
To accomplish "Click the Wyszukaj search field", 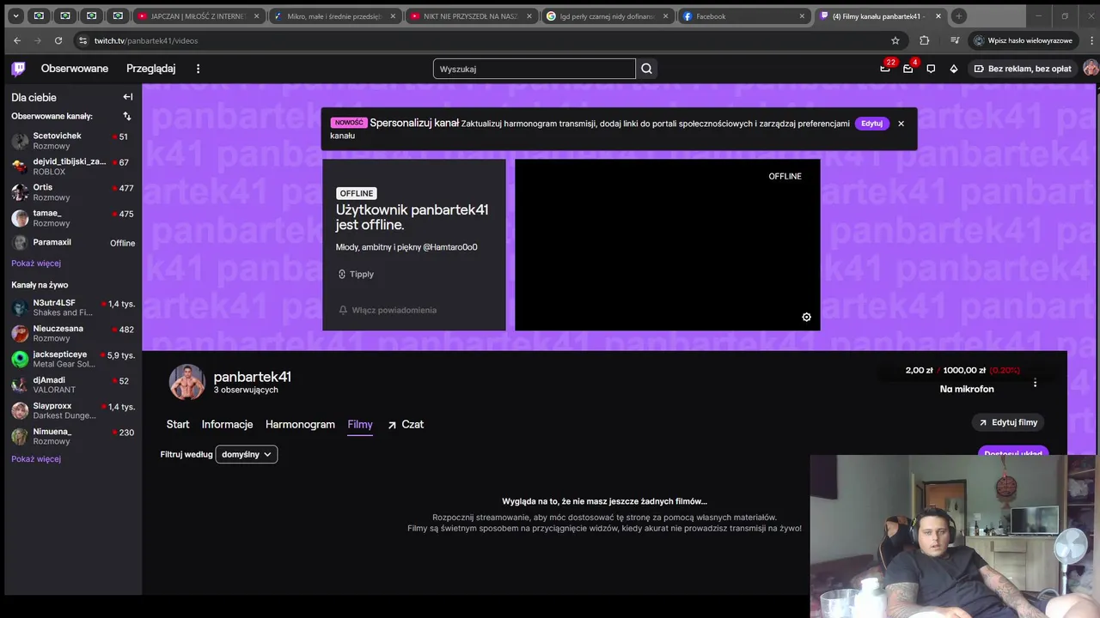I will point(534,69).
